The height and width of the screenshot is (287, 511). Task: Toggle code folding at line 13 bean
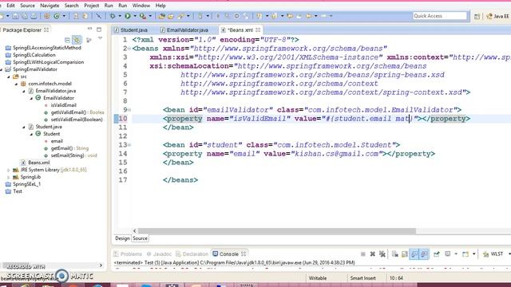click(129, 145)
